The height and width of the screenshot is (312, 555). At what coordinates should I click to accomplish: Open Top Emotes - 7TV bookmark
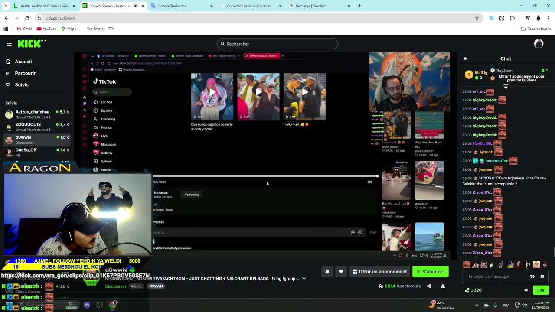point(100,29)
